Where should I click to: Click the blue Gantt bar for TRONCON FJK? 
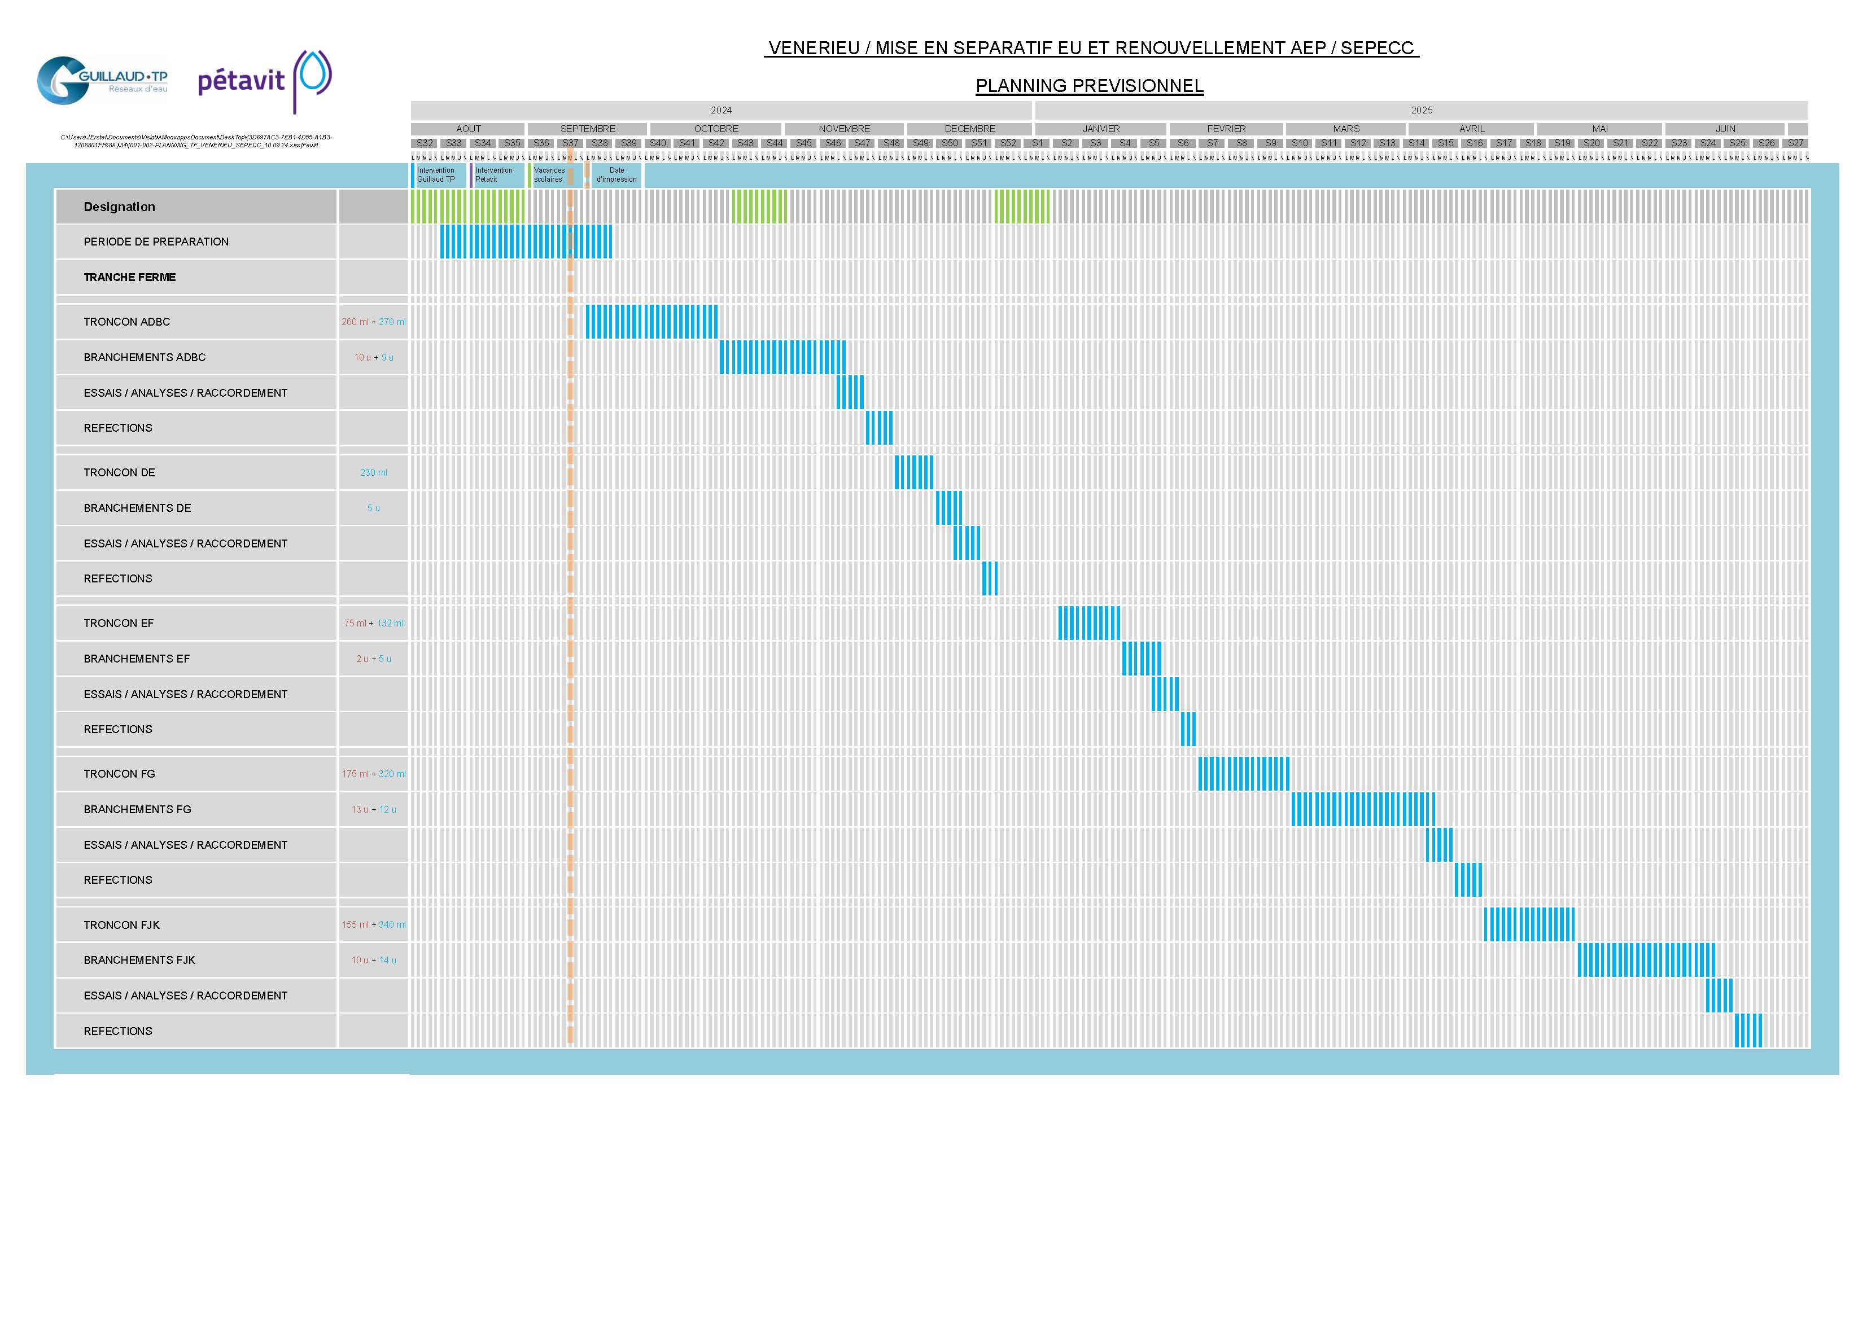(x=1529, y=925)
